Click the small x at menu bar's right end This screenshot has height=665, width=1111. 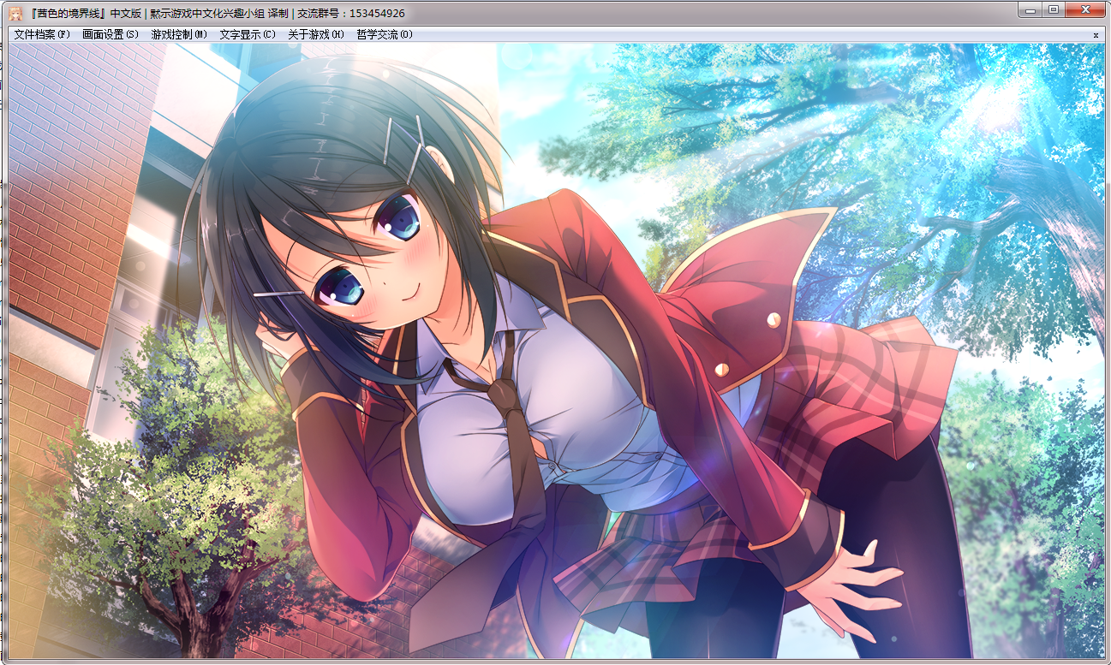pos(1096,35)
